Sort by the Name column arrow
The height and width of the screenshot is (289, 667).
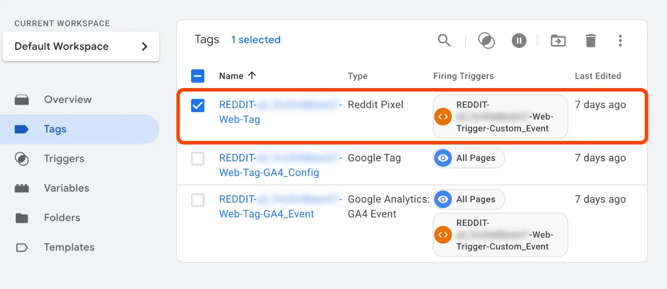click(252, 76)
